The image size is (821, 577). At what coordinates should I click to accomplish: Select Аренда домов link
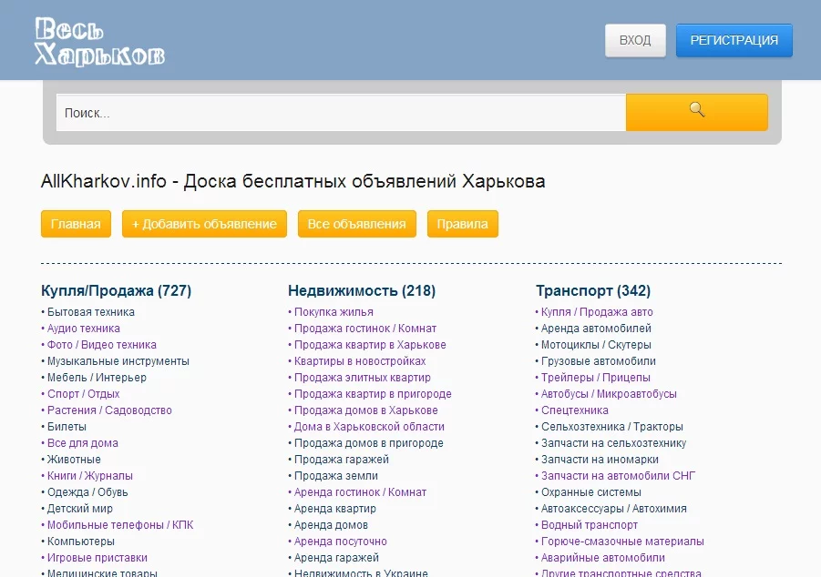pyautogui.click(x=331, y=525)
